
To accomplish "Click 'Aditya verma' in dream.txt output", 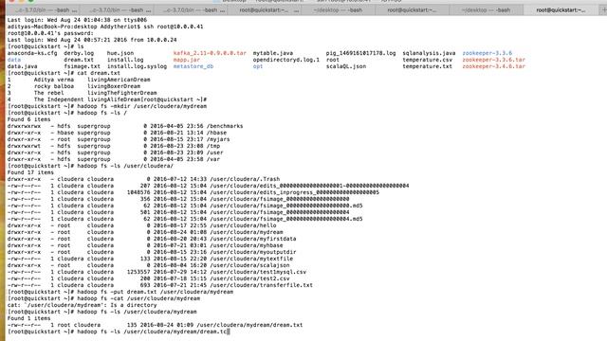I will pyautogui.click(x=54, y=80).
